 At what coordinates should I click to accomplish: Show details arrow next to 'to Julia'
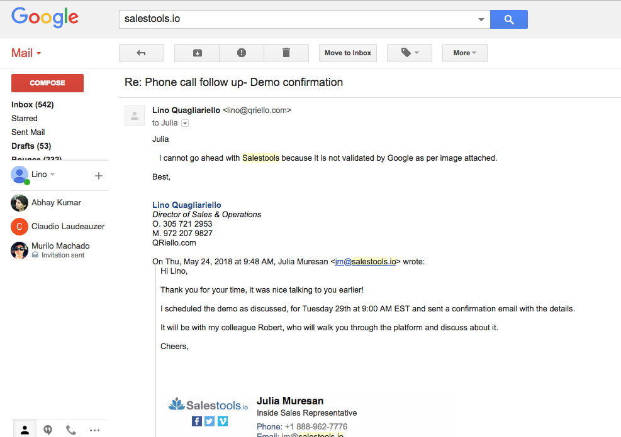click(x=185, y=123)
